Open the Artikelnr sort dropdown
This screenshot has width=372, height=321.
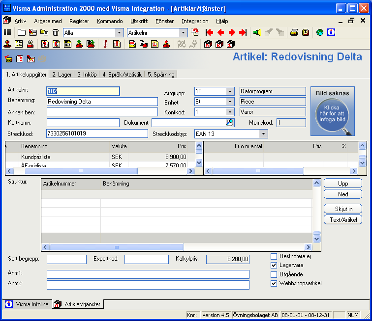coord(183,33)
